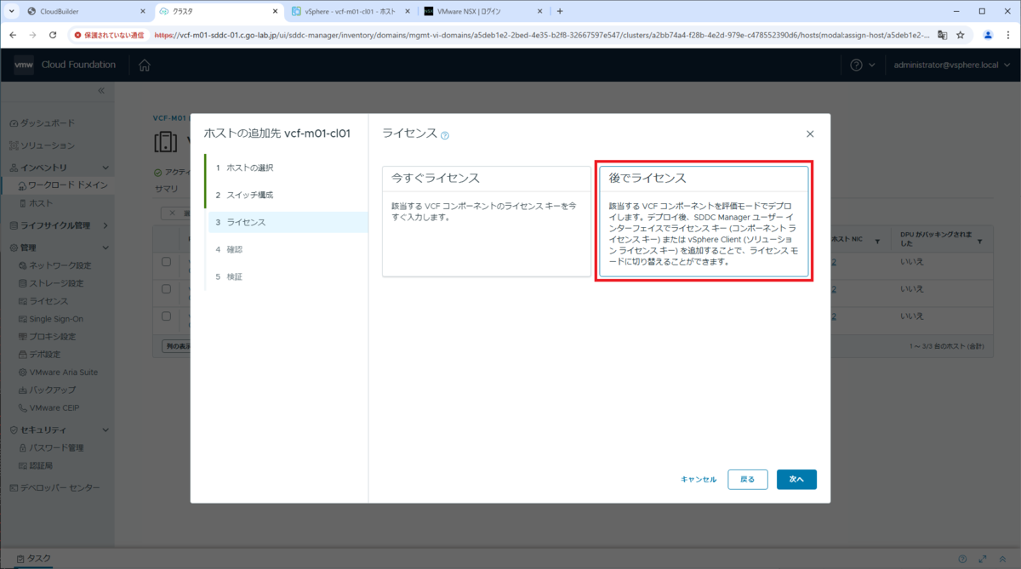
Task: Check the first host row checkbox
Action: pyautogui.click(x=167, y=262)
